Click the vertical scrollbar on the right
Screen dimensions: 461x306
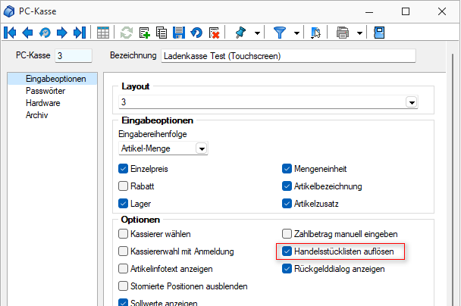[453, 180]
